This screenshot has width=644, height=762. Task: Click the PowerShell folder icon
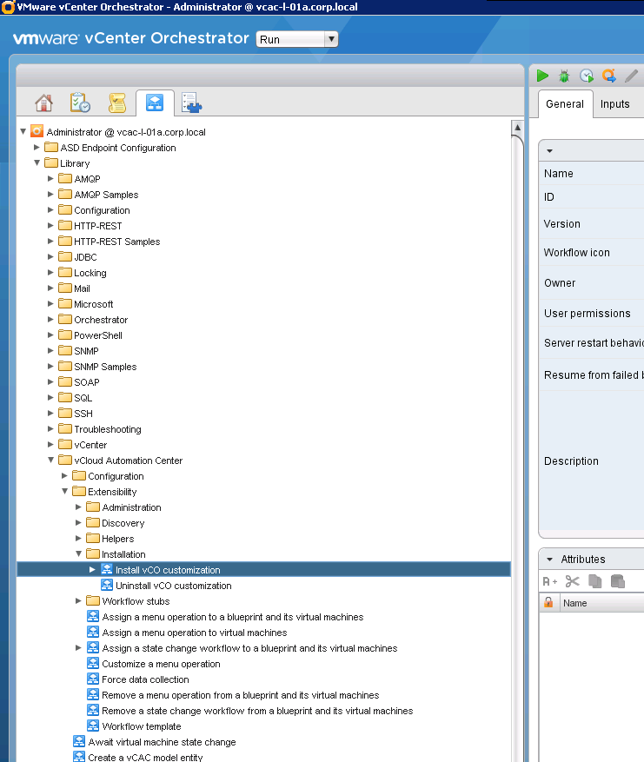click(65, 335)
